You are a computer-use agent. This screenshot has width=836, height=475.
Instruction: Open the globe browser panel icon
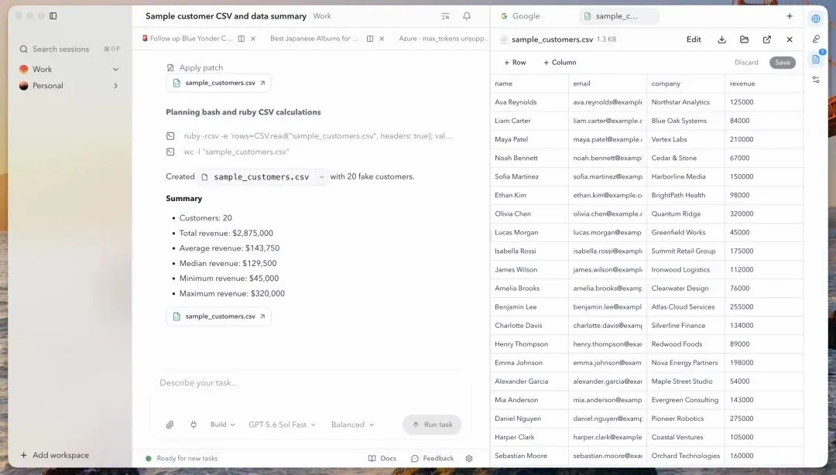click(x=816, y=19)
